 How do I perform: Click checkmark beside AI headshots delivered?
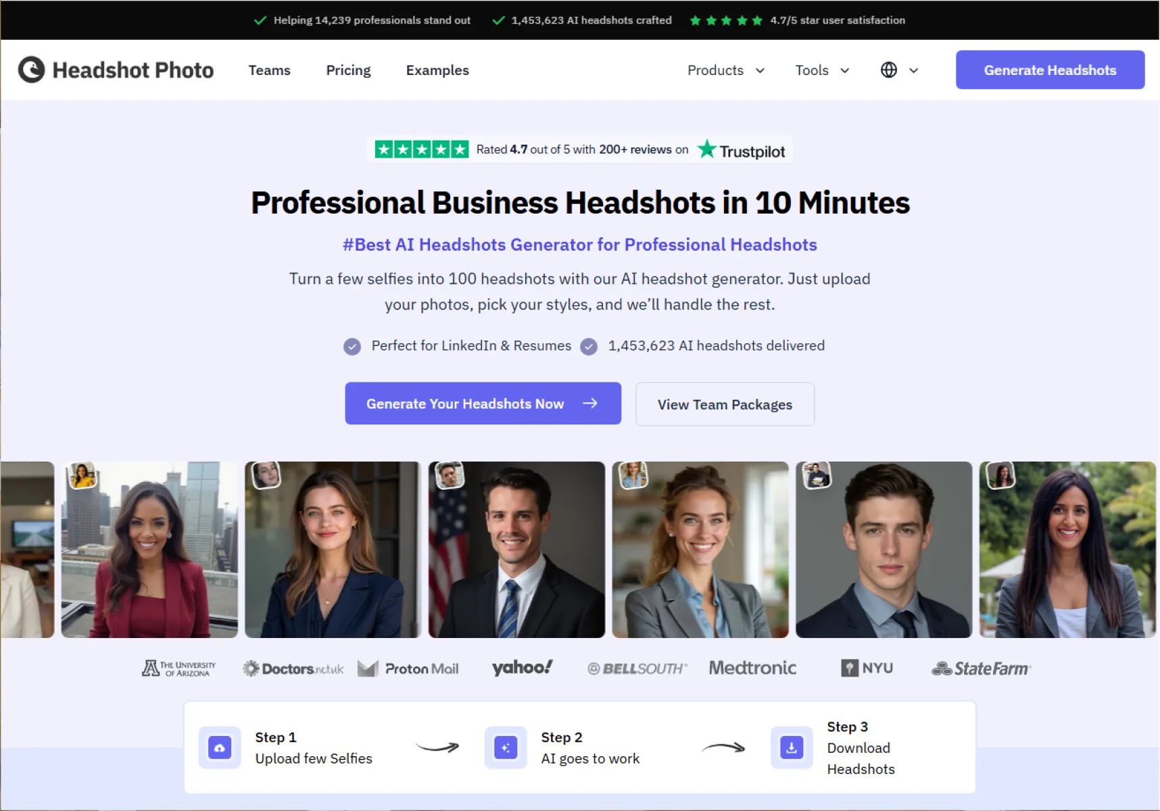(x=589, y=347)
